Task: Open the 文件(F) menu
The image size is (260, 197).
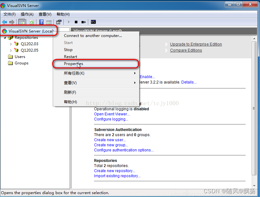Action: (10, 14)
